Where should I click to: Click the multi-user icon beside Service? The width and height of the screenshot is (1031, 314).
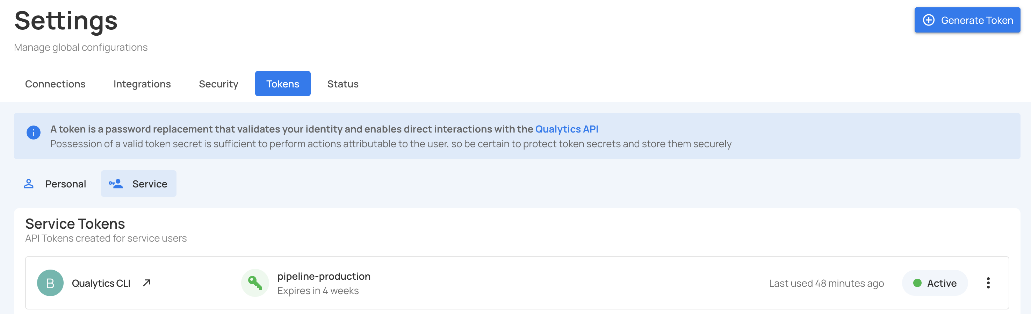[x=116, y=184]
